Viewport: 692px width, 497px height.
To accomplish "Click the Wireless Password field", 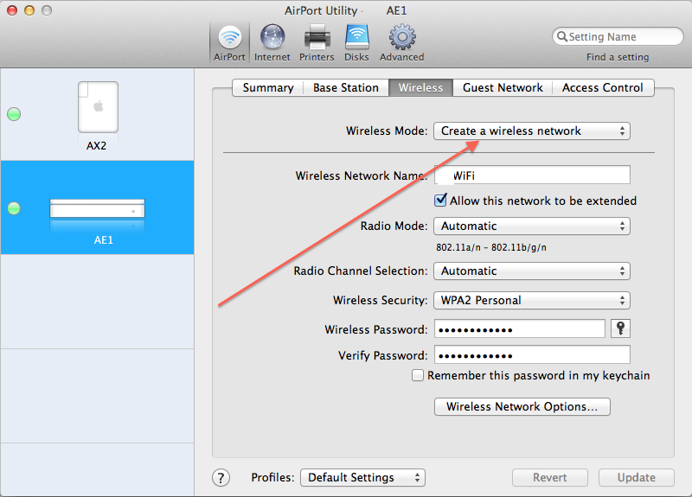I will tap(520, 329).
